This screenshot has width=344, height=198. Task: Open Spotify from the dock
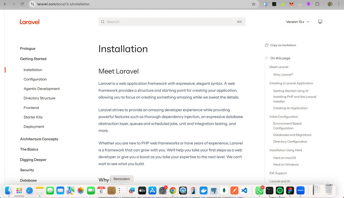[x=280, y=191]
